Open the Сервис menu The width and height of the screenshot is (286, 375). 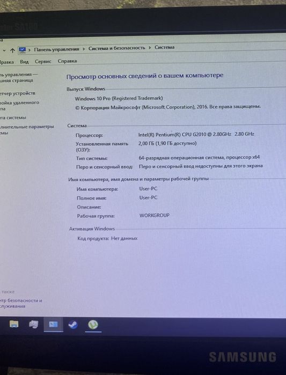(x=43, y=62)
